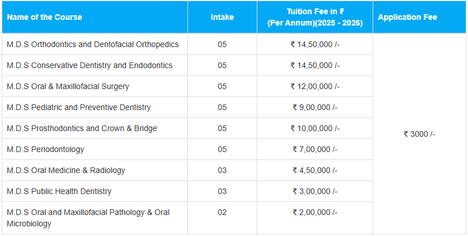Click the ₹ 2,00,000 tuition fee value
Viewport: 468px width, 236px height.
click(315, 212)
